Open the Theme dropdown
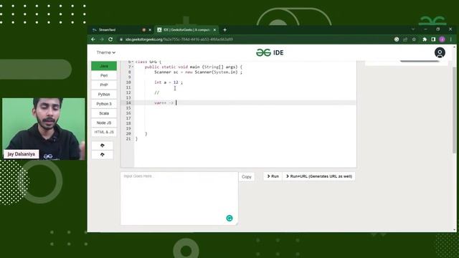Viewport: 459px width, 258px height. click(x=105, y=52)
